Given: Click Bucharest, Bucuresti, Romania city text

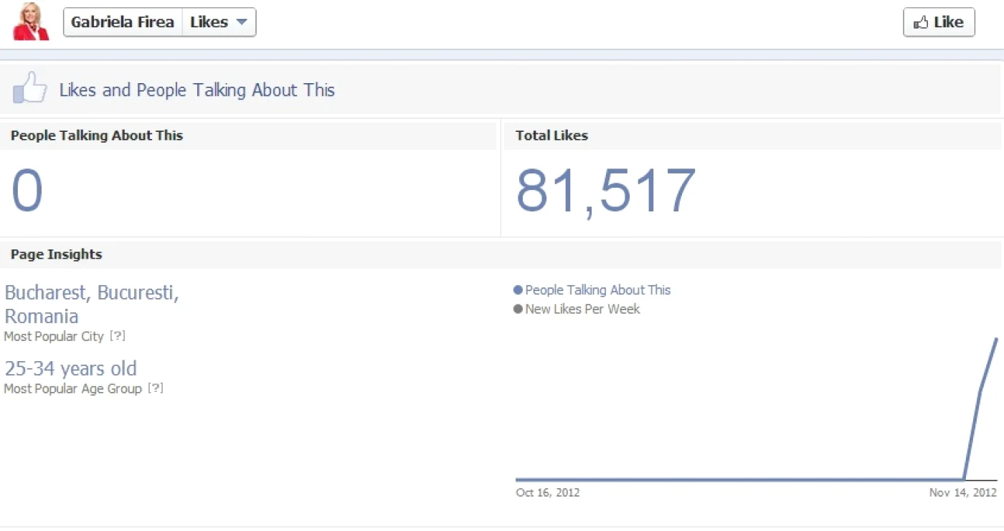Looking at the screenshot, I should [92, 304].
